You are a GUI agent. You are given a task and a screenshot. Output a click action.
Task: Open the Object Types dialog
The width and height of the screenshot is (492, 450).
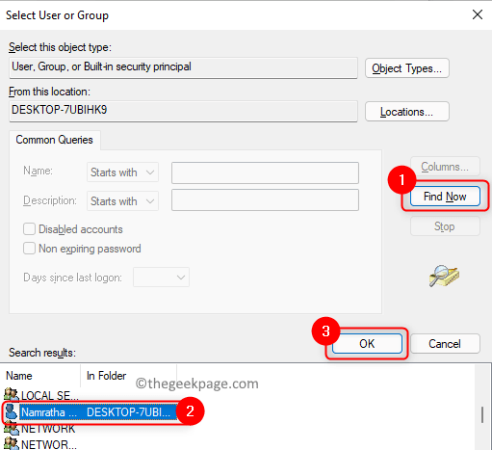407,68
